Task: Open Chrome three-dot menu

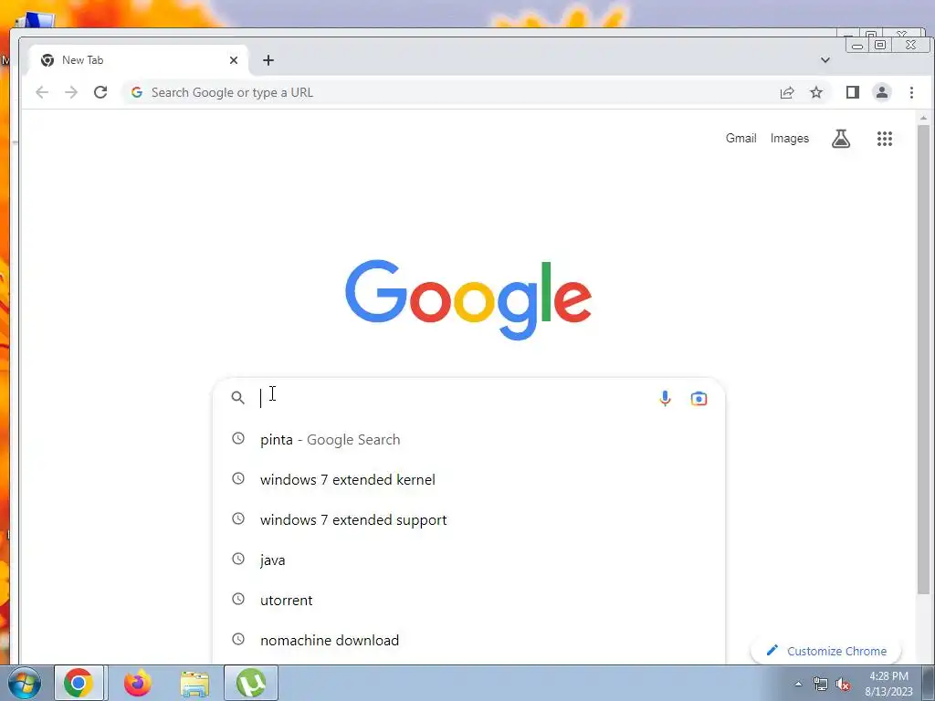Action: tap(911, 92)
